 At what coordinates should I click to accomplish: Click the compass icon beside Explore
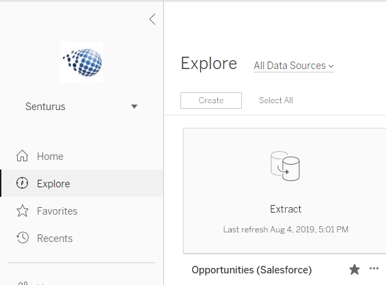[22, 183]
